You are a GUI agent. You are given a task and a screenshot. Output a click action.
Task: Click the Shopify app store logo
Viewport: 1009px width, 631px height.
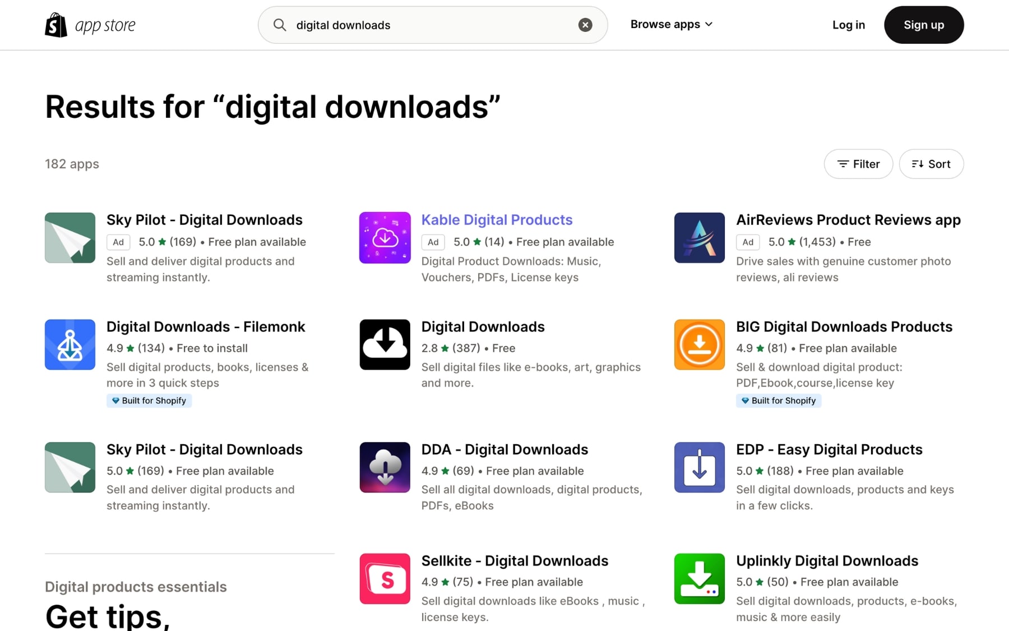click(90, 25)
